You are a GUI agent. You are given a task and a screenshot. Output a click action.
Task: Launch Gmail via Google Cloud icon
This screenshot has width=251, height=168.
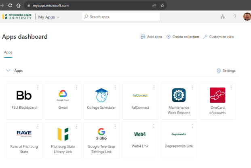pos(63,95)
